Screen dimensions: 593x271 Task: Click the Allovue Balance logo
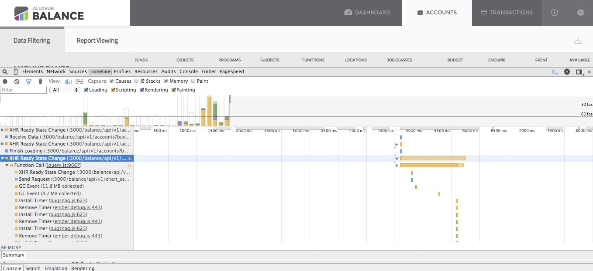pos(49,13)
